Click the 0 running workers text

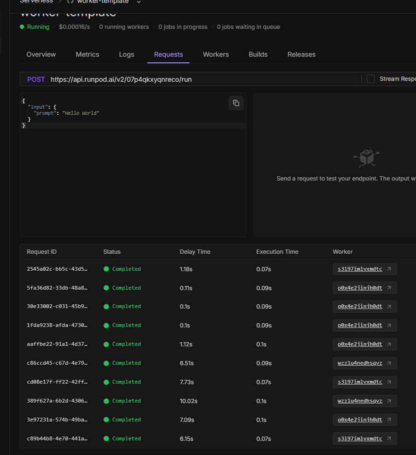pos(124,27)
